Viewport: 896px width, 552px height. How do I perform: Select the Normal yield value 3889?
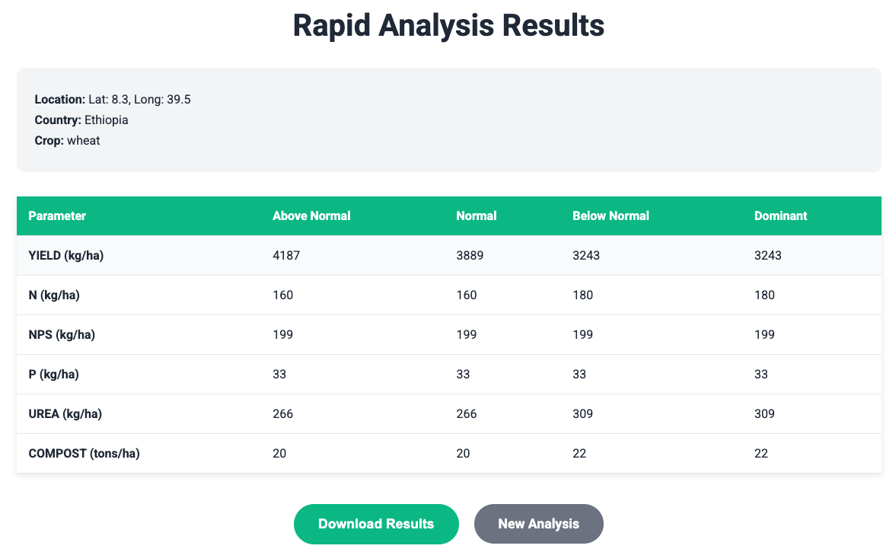[x=470, y=256]
